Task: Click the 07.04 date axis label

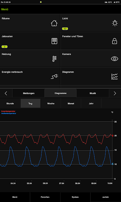Action: click(61, 183)
